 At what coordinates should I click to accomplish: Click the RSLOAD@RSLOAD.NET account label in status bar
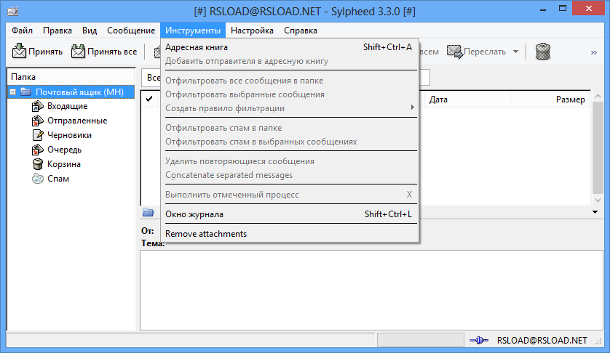pyautogui.click(x=542, y=341)
